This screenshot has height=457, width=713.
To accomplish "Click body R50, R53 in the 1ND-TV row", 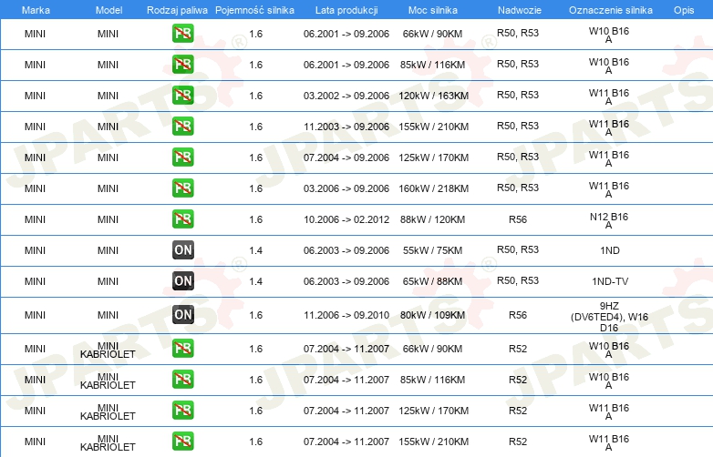I will point(518,280).
